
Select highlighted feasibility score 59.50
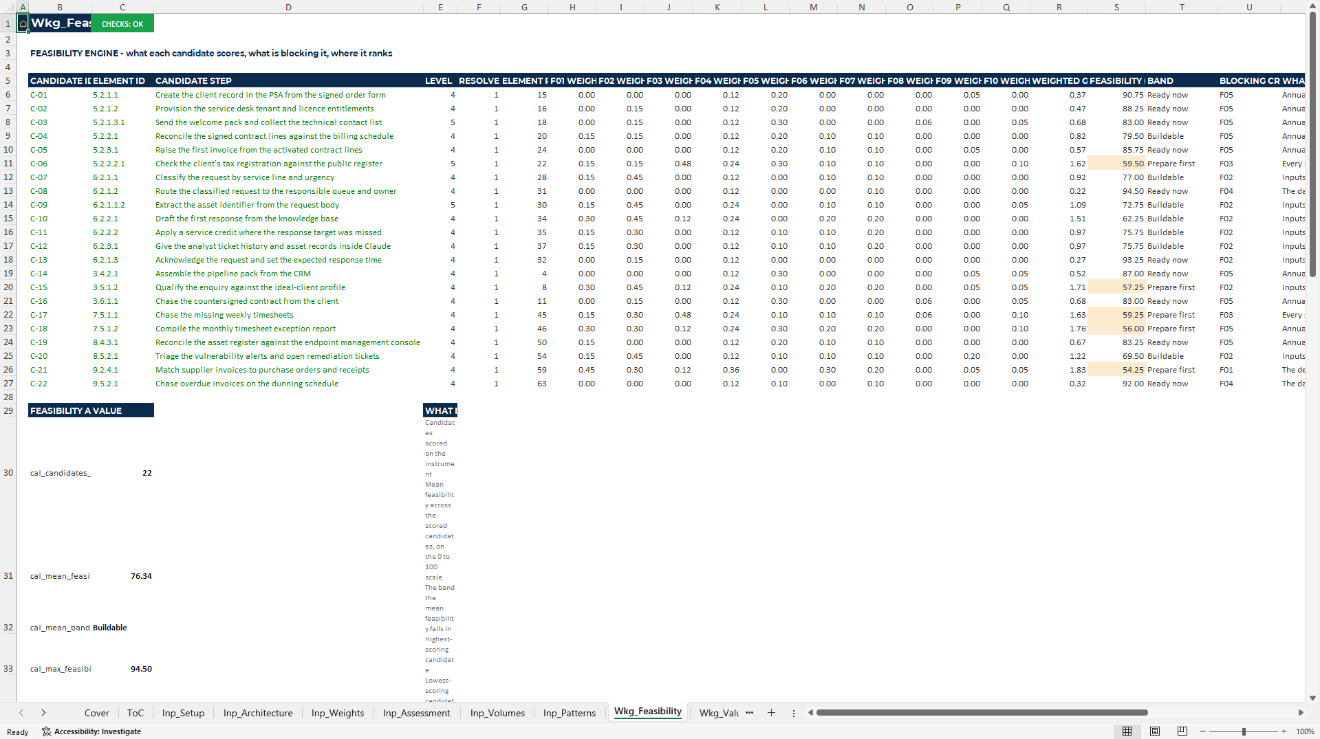tap(1116, 164)
